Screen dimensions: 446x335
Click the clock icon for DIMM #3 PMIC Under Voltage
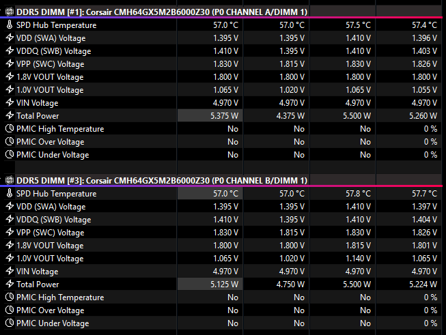click(x=10, y=323)
